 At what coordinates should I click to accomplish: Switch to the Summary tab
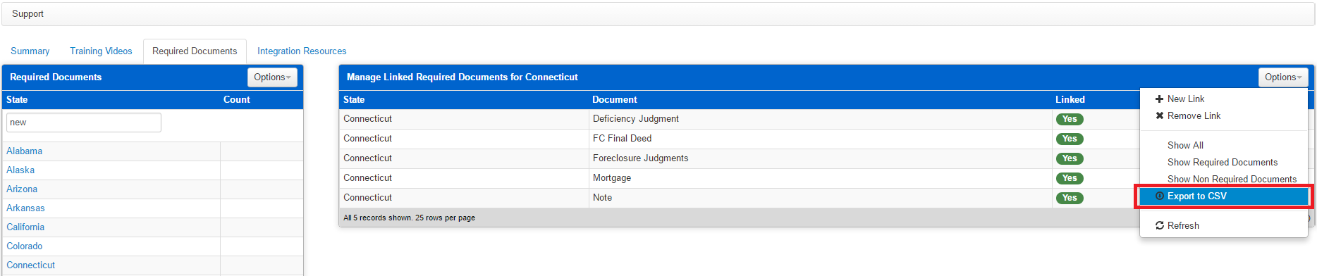[x=30, y=51]
